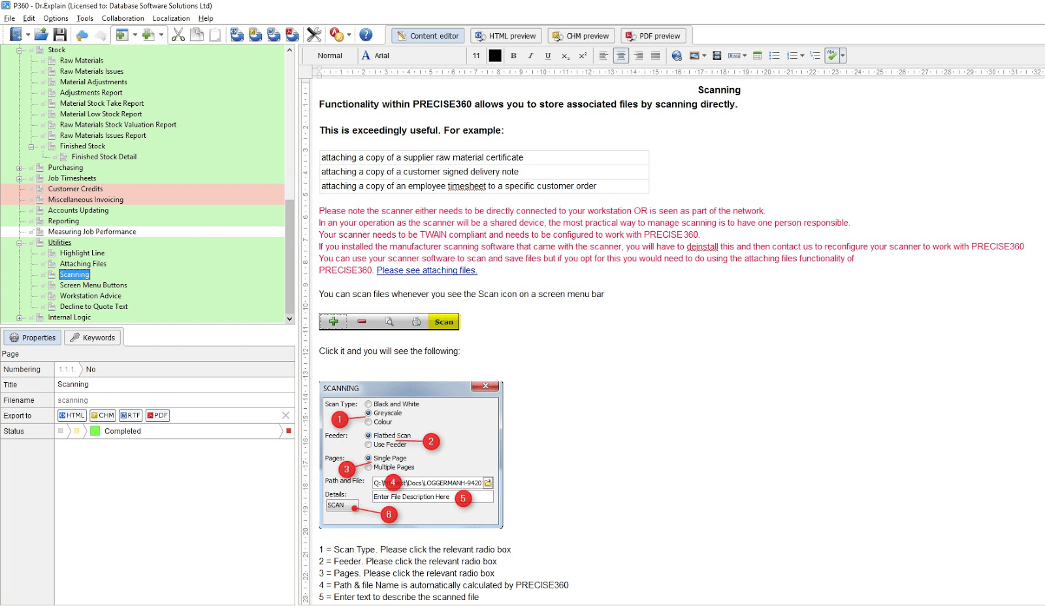Switch to HTML preview tab

507,36
